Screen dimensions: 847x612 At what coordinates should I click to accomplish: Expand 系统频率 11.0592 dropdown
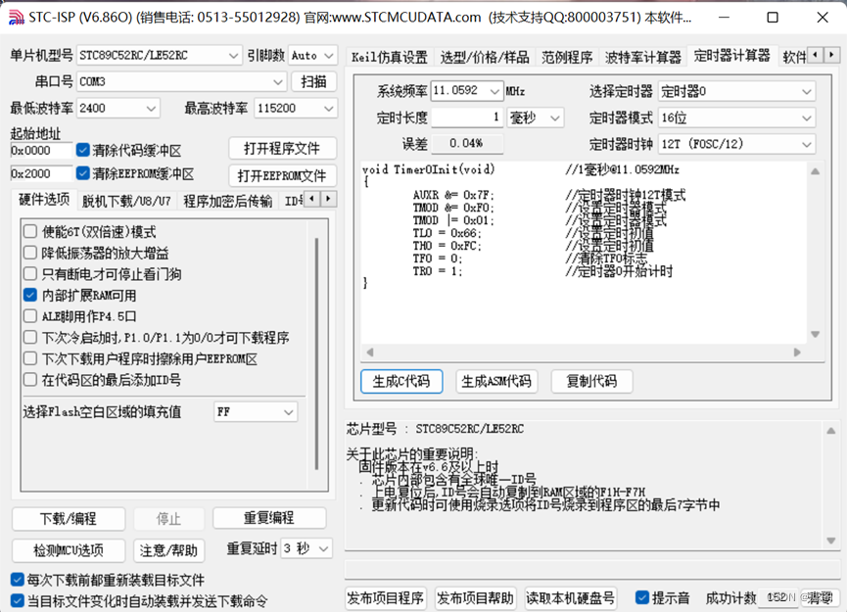coord(467,91)
